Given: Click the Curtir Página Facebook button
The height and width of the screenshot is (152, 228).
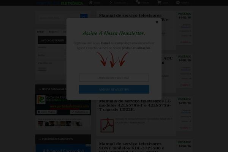Looking at the screenshot, I should [47, 112].
